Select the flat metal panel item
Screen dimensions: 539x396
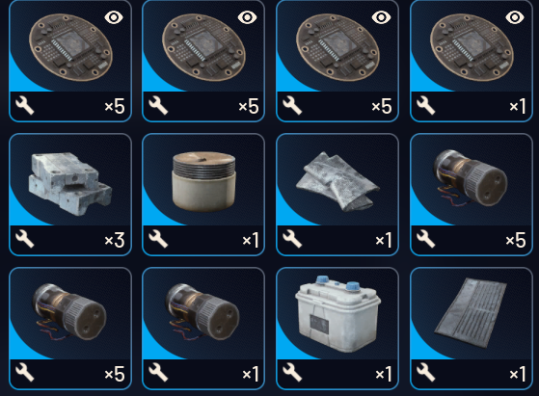[472, 329]
